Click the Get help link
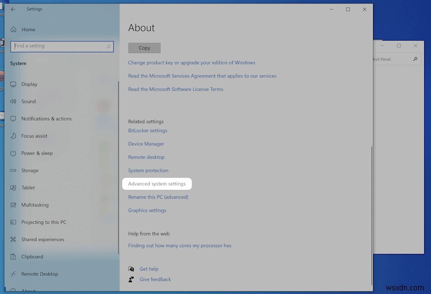 (149, 269)
